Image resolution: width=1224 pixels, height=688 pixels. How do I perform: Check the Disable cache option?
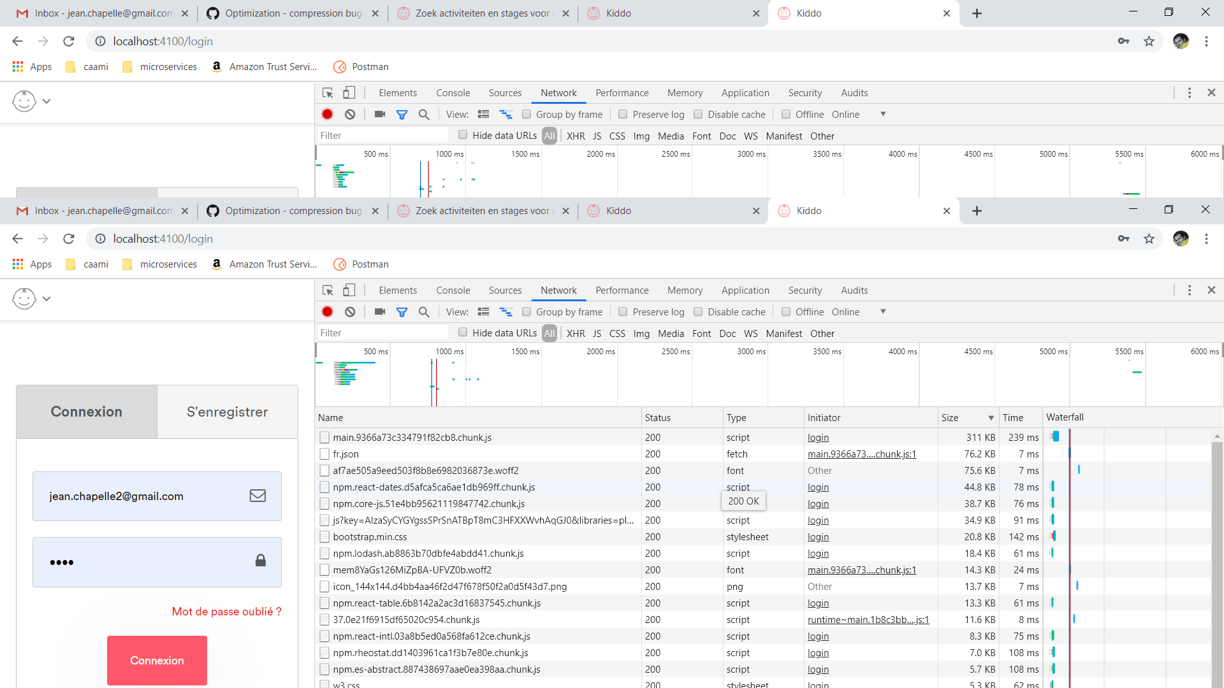pos(697,312)
